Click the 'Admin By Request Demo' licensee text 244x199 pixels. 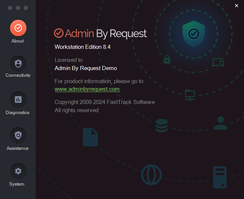coord(86,68)
